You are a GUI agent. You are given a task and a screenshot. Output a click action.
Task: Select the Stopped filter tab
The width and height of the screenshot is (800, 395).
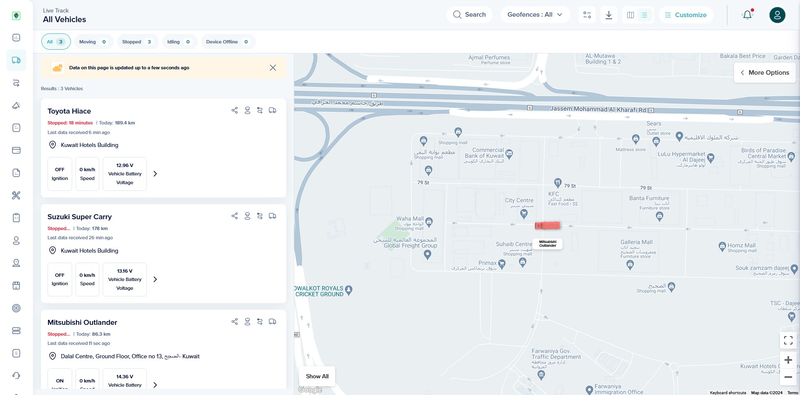137,42
